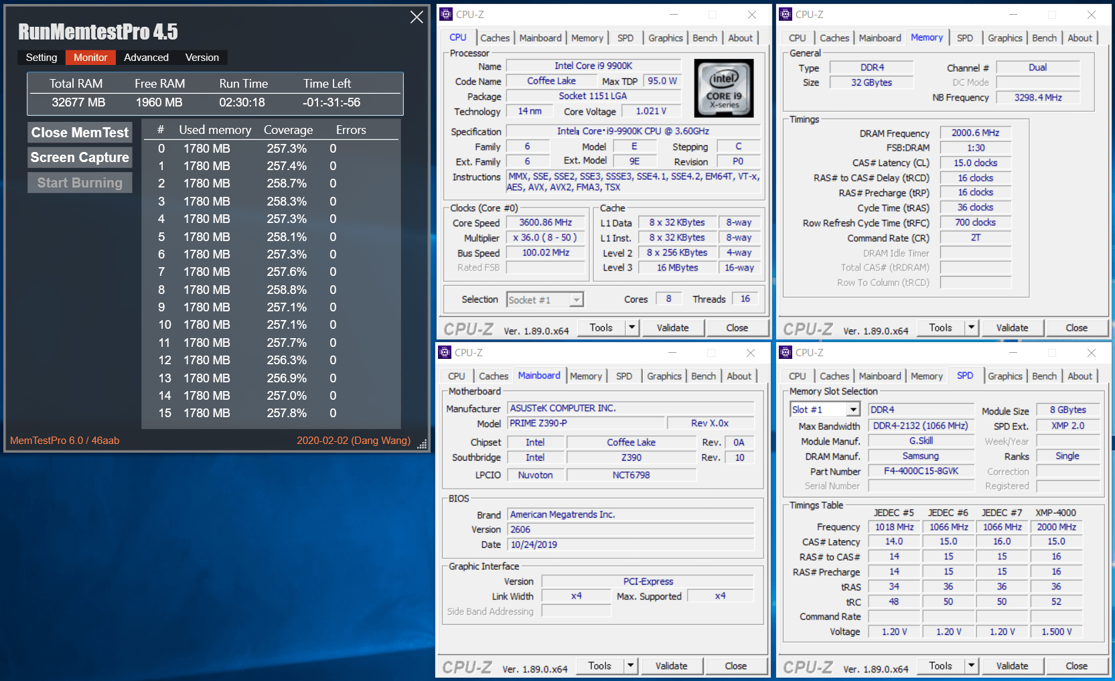Open the Tools dropdown arrow in Memory tab window
This screenshot has width=1115, height=681.
(971, 327)
